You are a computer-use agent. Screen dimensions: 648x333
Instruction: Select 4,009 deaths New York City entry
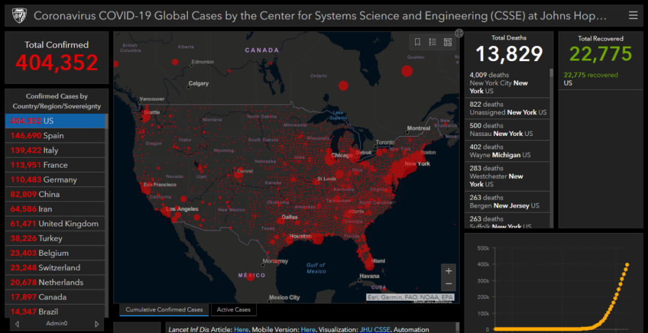pyautogui.click(x=508, y=83)
